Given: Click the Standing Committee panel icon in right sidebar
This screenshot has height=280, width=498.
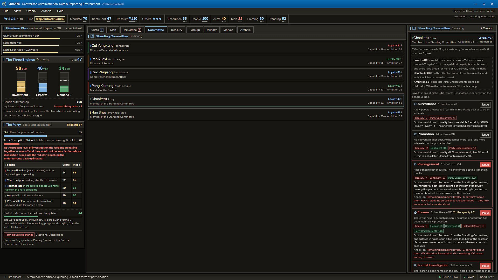Looking at the screenshot, I should pyautogui.click(x=414, y=29).
